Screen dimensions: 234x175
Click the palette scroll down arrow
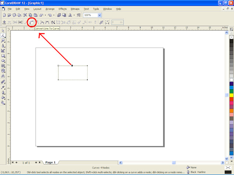point(231,157)
